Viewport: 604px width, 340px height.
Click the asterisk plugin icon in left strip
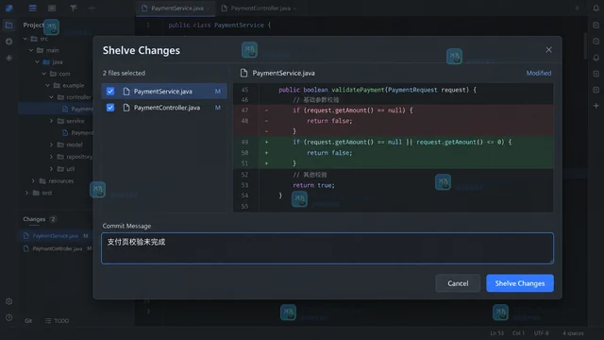[8, 58]
